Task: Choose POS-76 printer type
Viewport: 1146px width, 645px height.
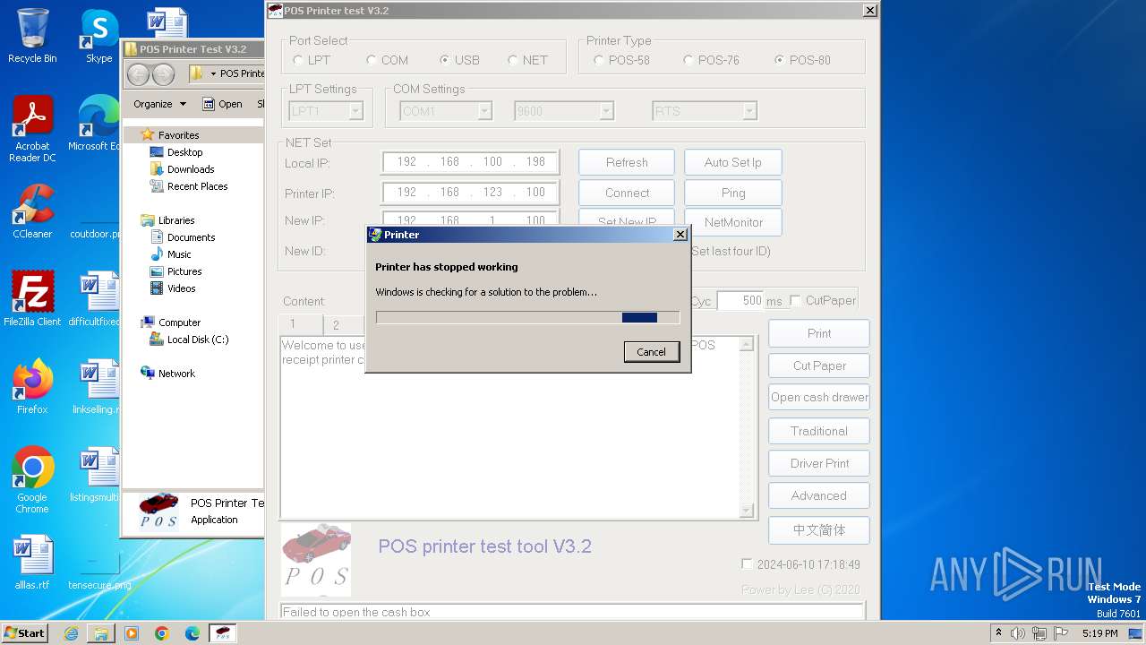Action: tap(688, 60)
